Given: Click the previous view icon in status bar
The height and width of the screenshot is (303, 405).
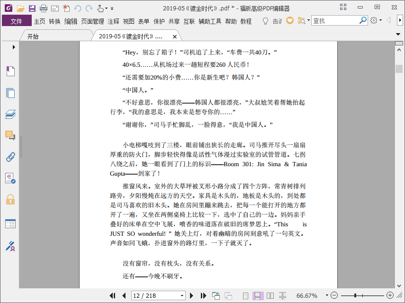Looking at the screenshot, I should tap(216, 295).
